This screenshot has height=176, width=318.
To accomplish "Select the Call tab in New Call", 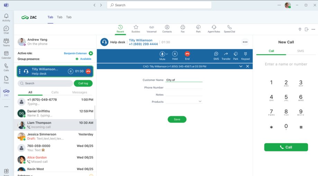I will 271,51.
